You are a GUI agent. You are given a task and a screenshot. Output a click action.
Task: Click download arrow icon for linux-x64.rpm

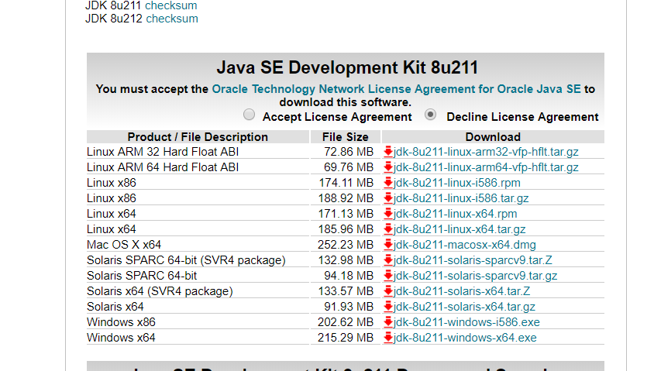pos(388,214)
